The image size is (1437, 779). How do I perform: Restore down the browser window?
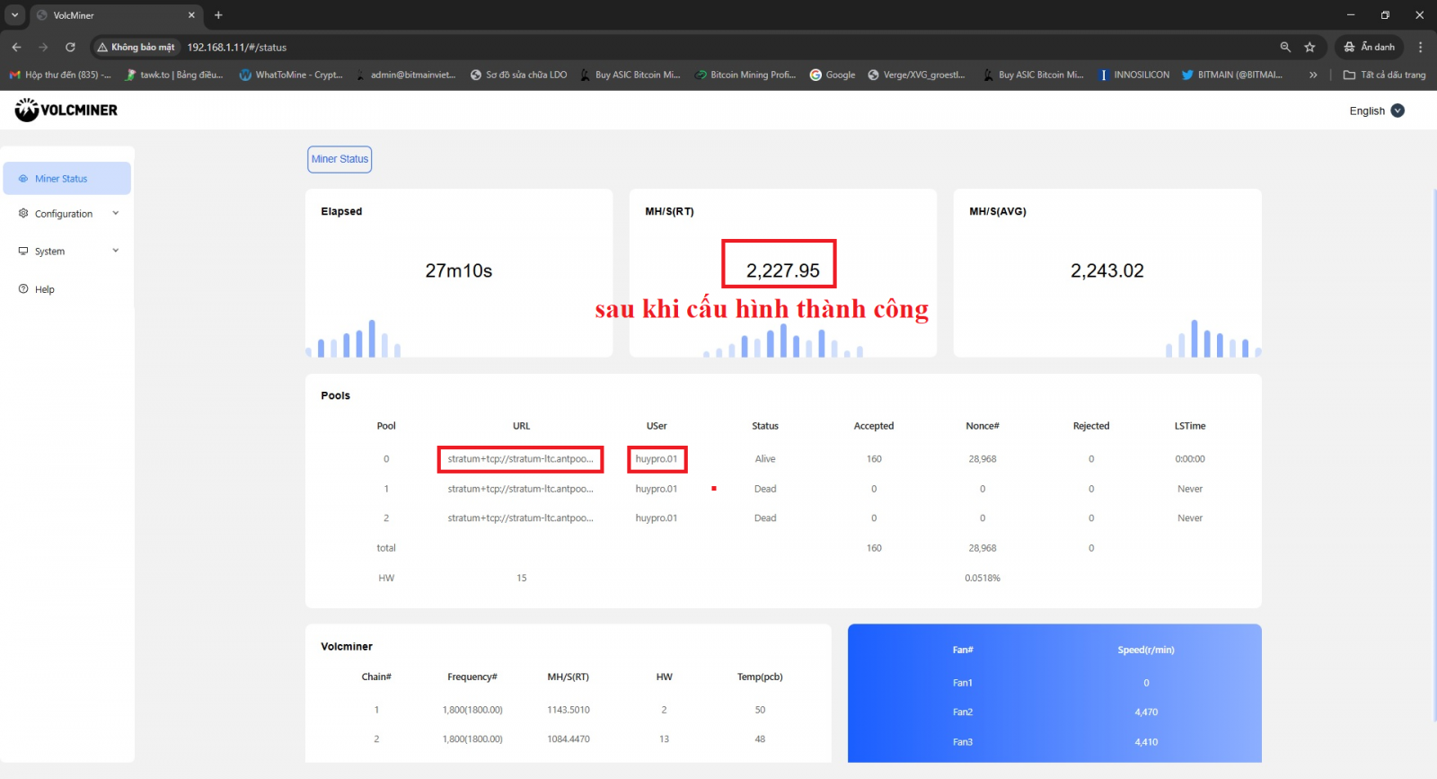(1385, 15)
